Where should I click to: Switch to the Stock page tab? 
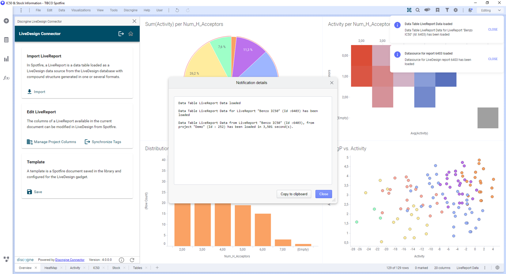(116, 268)
